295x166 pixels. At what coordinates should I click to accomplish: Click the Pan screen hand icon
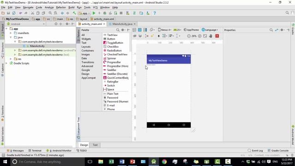211,36
